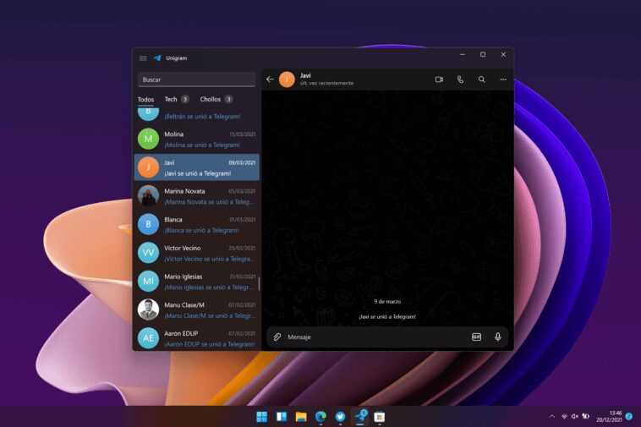Launch Microsoft Edge from the taskbar
Screen dimensions: 641x427
pos(320,417)
